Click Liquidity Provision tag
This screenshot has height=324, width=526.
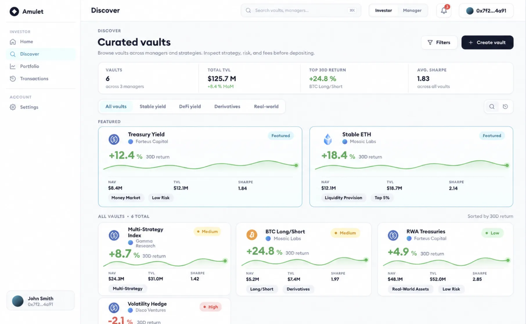(343, 198)
